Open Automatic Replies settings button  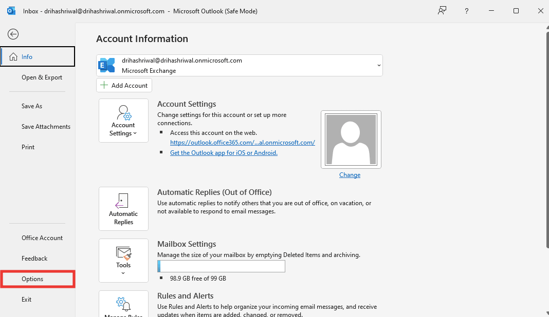123,209
